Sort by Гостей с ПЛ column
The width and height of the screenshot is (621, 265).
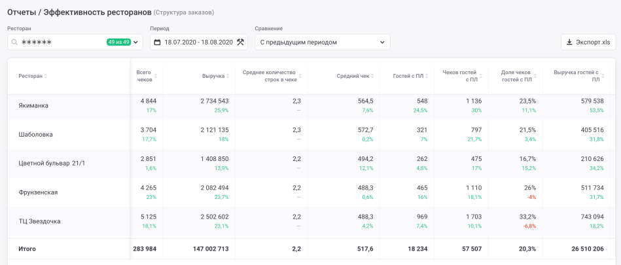tap(427, 77)
